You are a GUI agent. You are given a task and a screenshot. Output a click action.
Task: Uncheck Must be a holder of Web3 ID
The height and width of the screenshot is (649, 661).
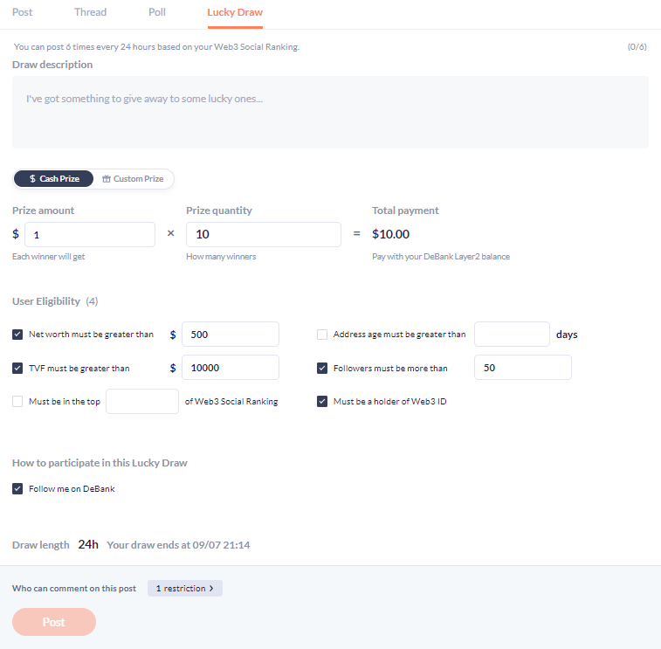pos(322,402)
